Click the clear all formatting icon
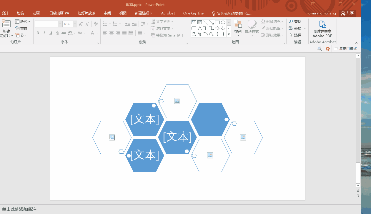 click(x=96, y=24)
